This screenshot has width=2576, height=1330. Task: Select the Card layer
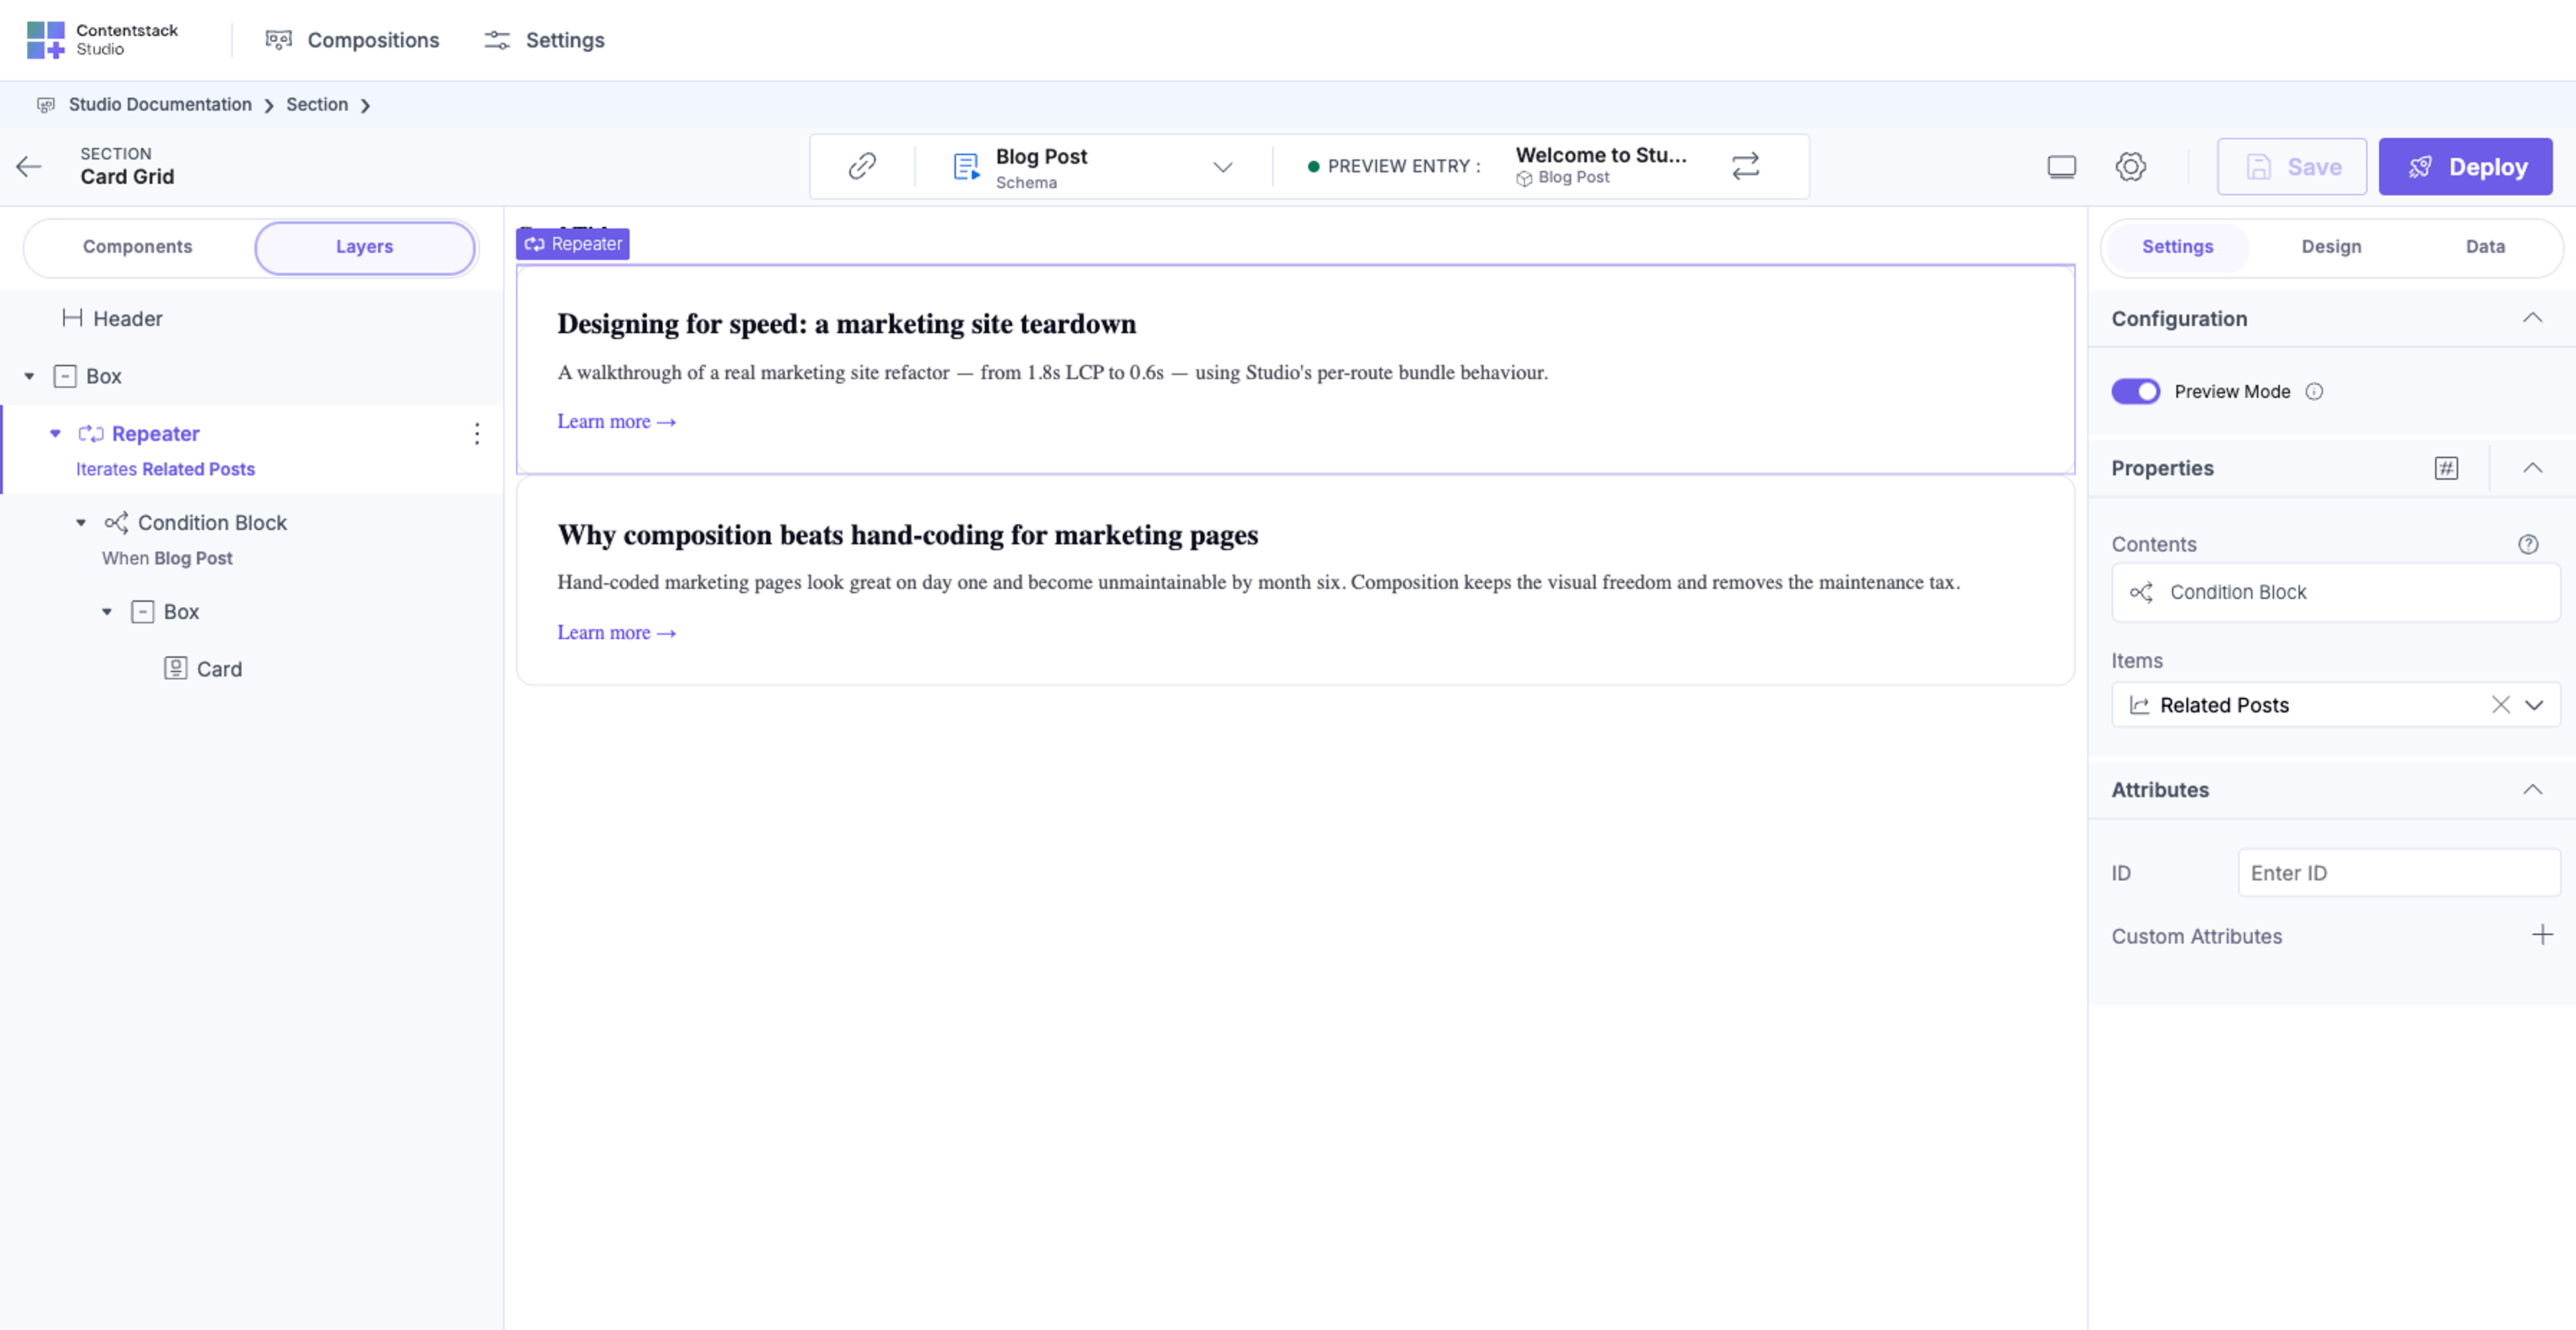pos(219,668)
